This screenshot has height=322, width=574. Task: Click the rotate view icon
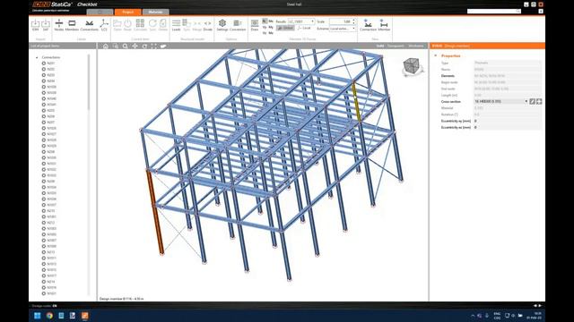(144, 46)
